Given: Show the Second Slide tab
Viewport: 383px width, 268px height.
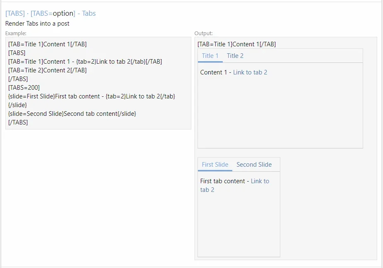Looking at the screenshot, I should click(254, 165).
